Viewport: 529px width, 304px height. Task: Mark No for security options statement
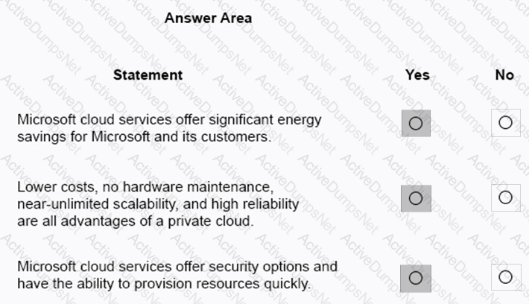click(x=505, y=277)
